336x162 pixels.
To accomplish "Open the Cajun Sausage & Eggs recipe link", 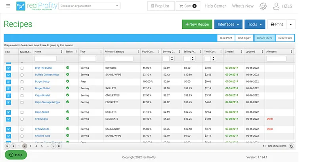I will point(47,102).
